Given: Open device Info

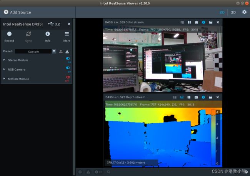Looking at the screenshot, I should [48, 37].
